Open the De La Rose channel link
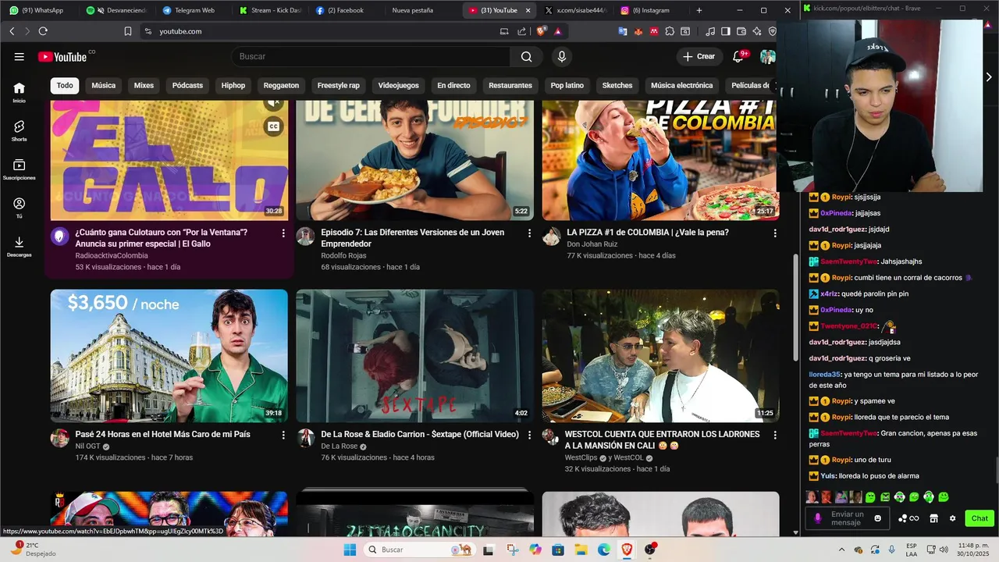 340,446
